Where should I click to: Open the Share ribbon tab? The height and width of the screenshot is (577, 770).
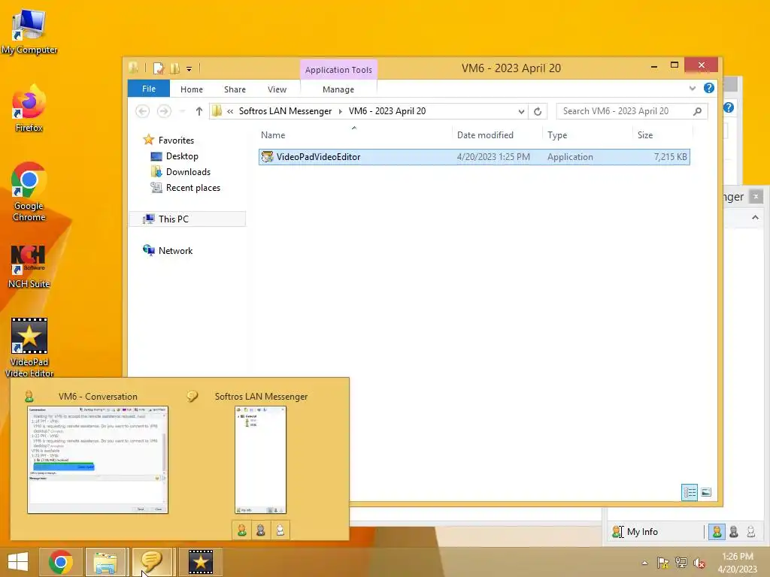coord(235,89)
